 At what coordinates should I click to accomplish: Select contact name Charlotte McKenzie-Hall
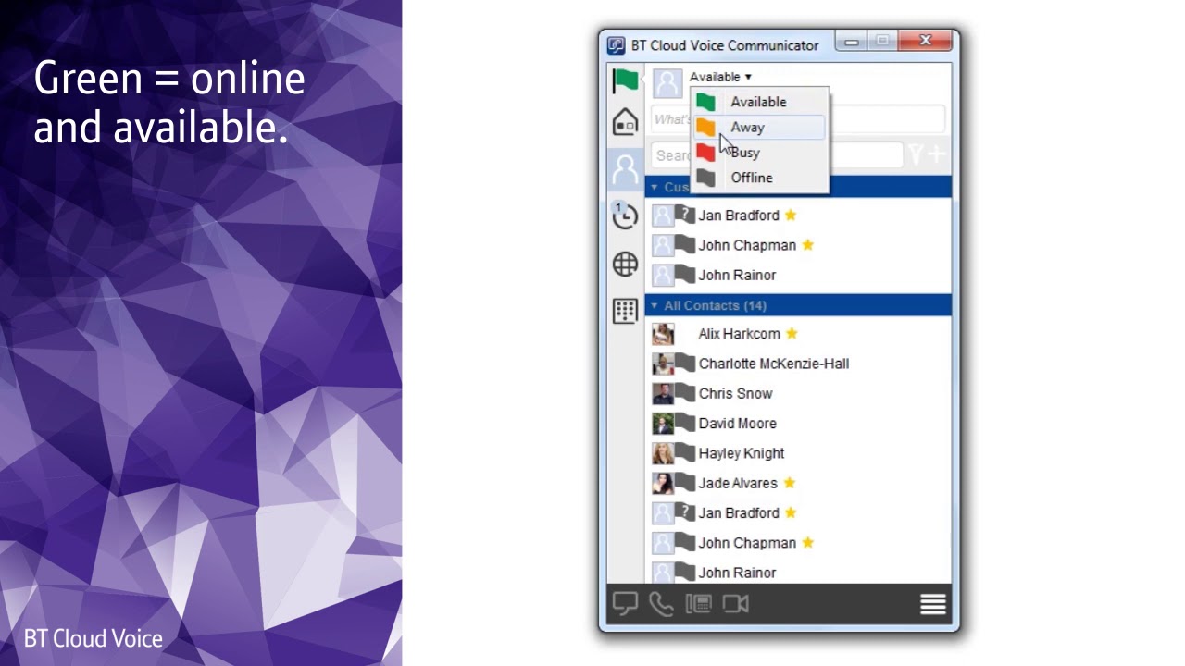coord(774,364)
